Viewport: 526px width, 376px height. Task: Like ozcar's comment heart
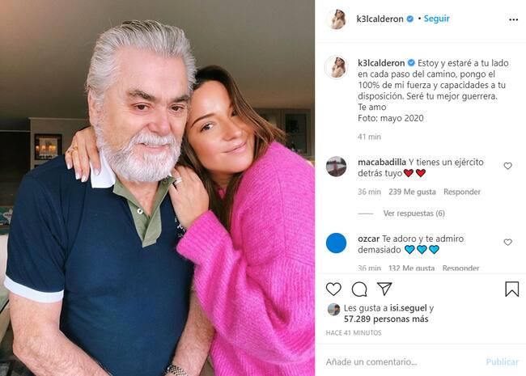tap(508, 242)
